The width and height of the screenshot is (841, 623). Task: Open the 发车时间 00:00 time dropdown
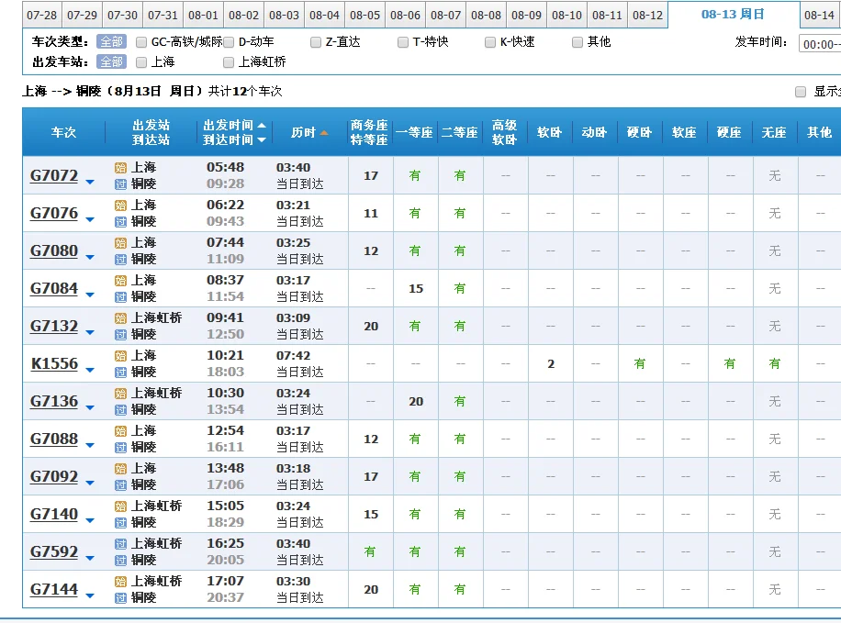pos(821,41)
